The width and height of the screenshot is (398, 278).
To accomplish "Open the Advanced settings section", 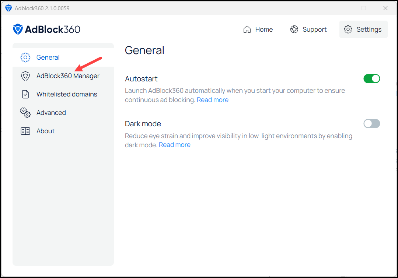I will coord(63,113).
